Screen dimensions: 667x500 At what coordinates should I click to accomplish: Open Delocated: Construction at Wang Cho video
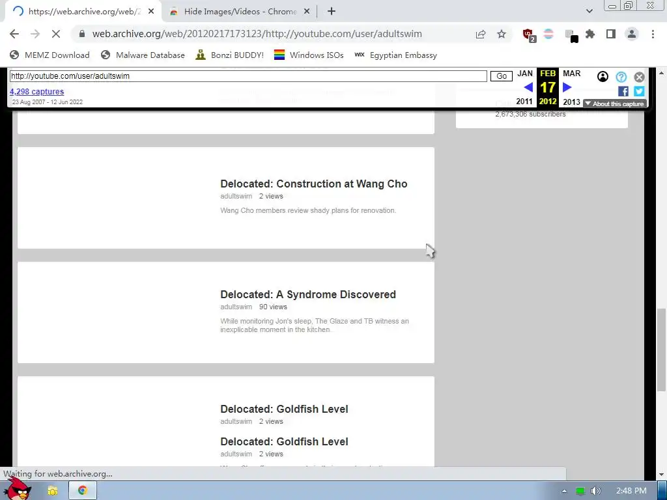pos(313,184)
